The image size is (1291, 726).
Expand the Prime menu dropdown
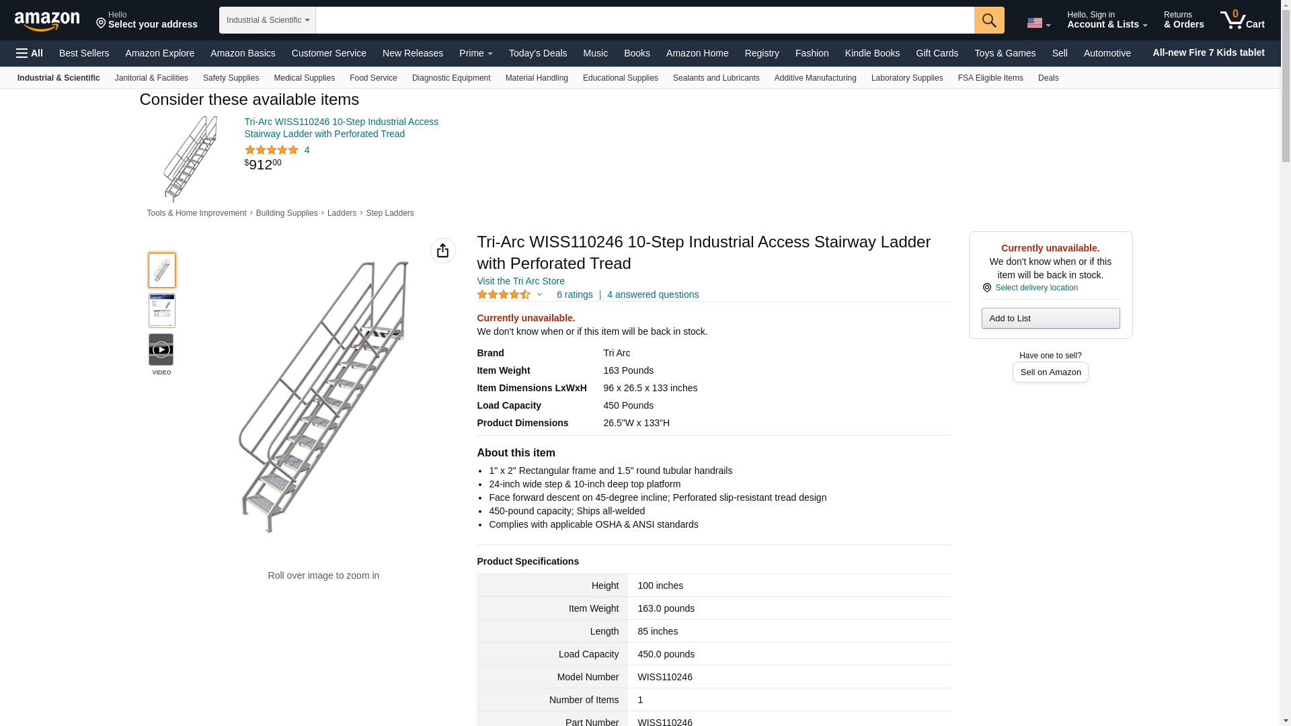(x=475, y=53)
